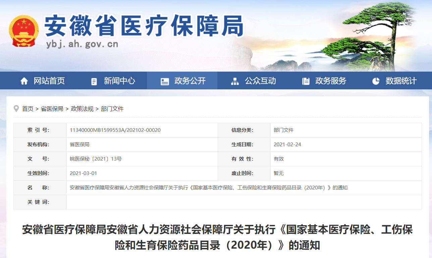Click the 省医保局 publishing agency value
This screenshot has width=432, height=258.
(x=79, y=145)
